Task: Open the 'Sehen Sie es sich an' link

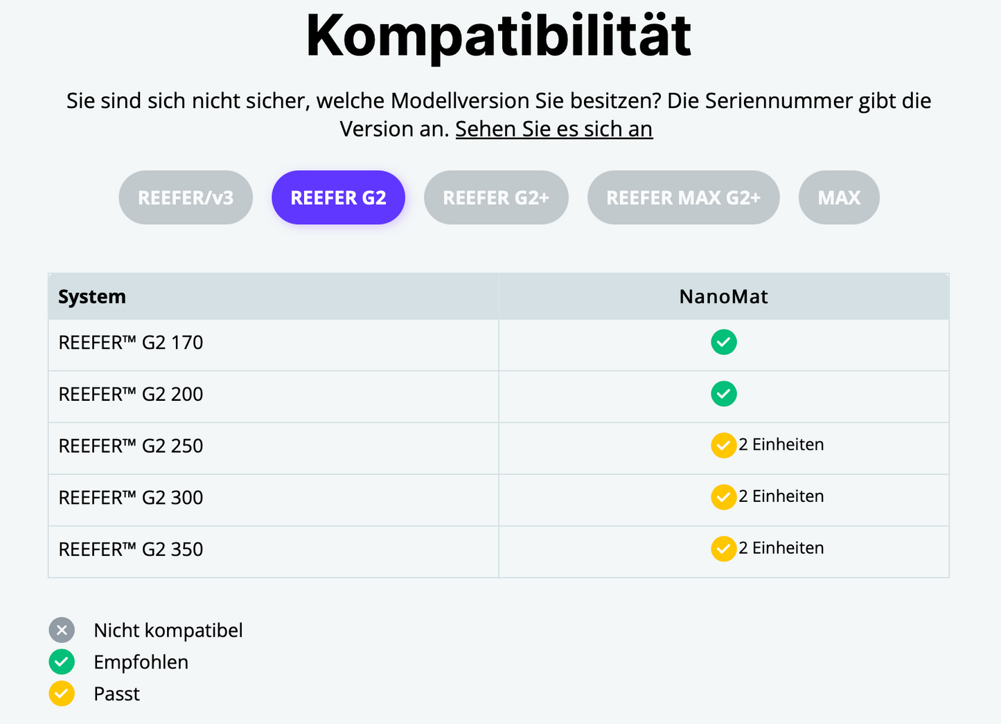Action: [553, 129]
